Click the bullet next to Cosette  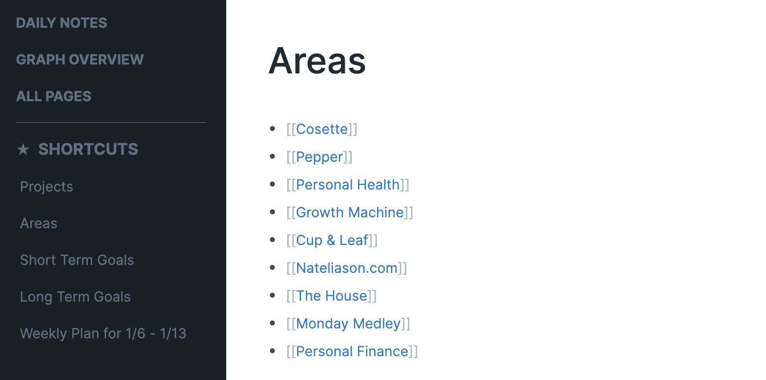click(272, 129)
